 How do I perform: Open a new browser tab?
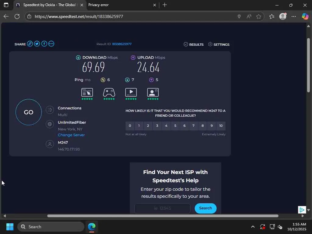(165, 5)
